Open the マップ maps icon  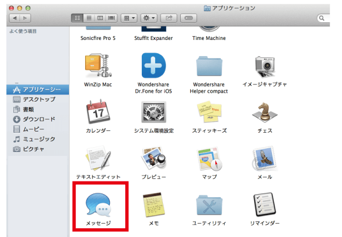(209, 159)
